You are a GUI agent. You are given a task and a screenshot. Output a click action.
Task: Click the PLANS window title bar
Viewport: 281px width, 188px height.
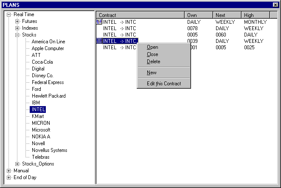(x=137, y=5)
